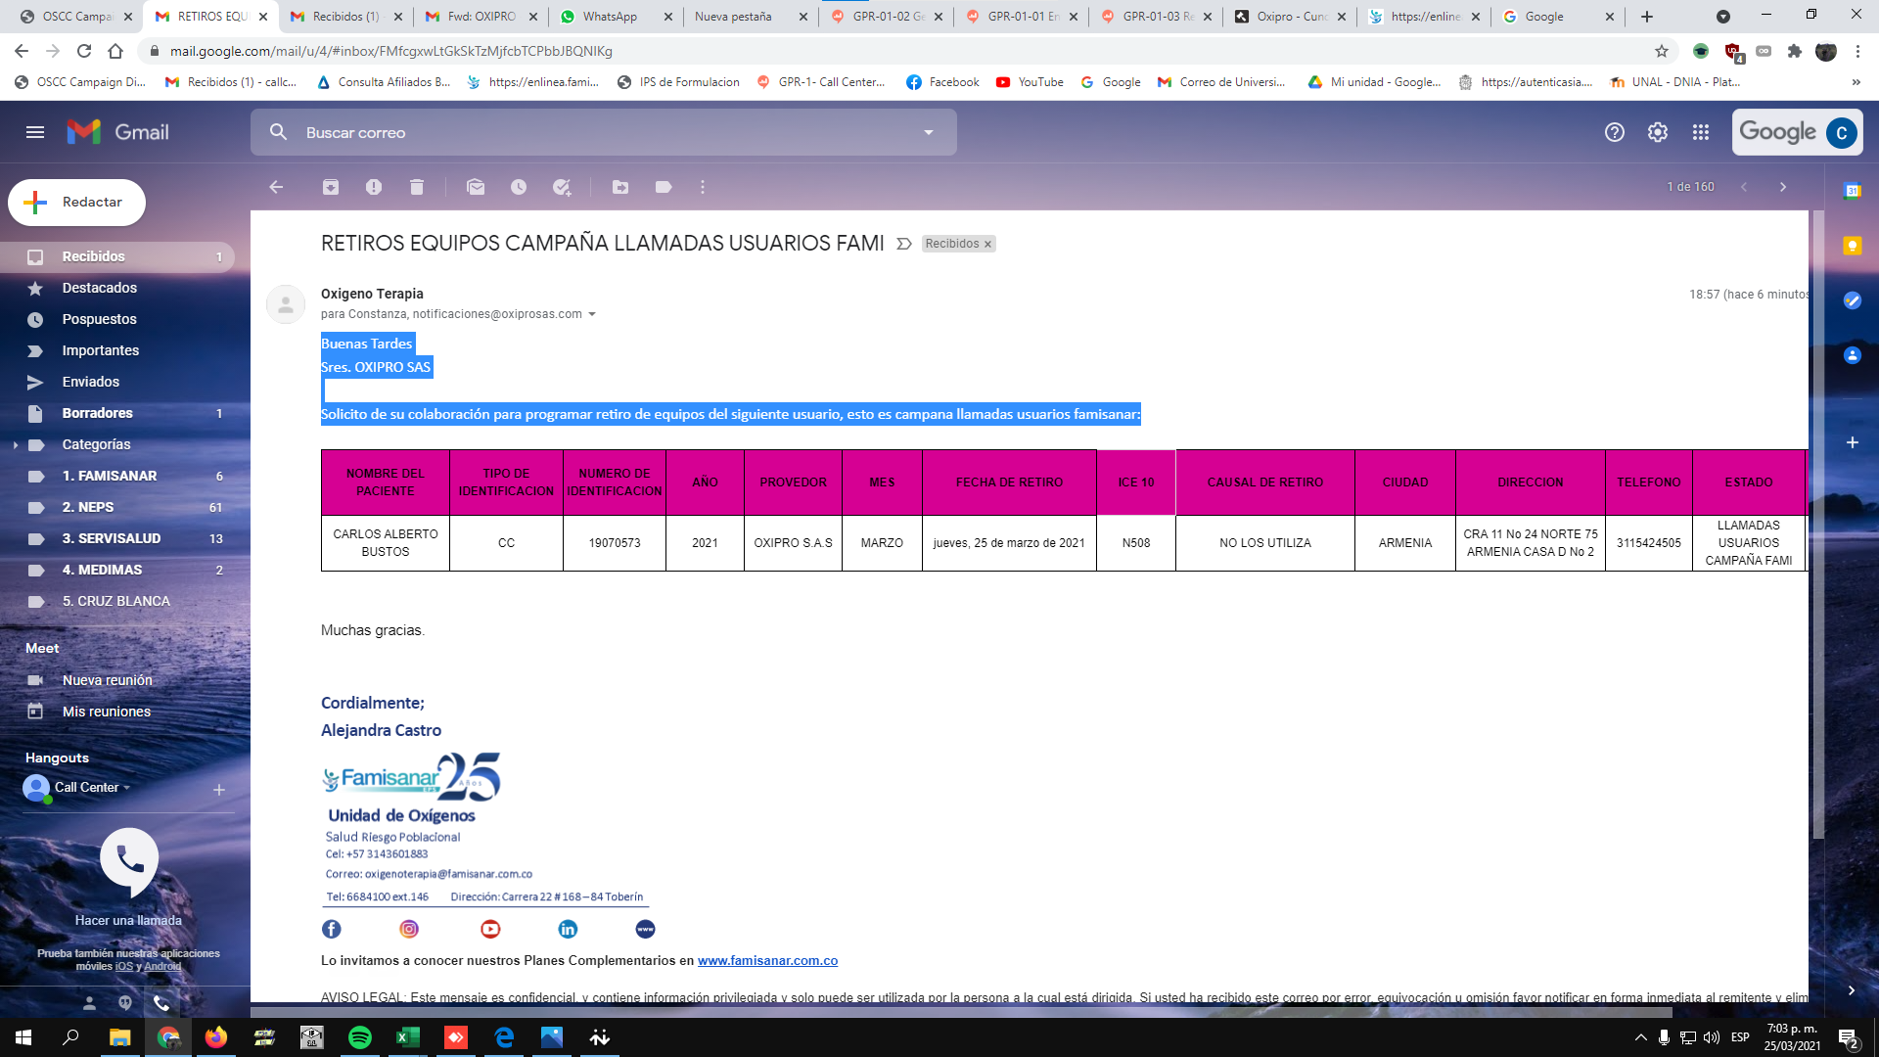
Task: Open Gmail main menu hamburger icon
Action: [35, 132]
